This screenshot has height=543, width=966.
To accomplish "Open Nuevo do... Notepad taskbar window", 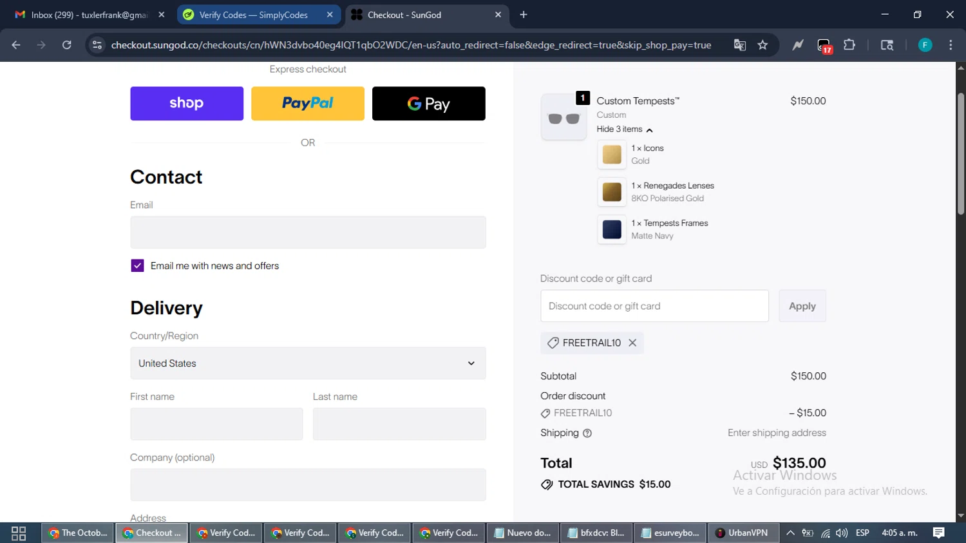I will 522,533.
